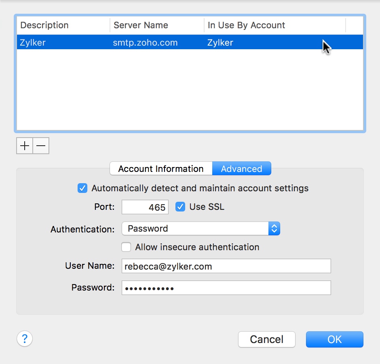Uncheck Automatically detect and maintain account settings
The height and width of the screenshot is (364, 380).
tap(82, 188)
